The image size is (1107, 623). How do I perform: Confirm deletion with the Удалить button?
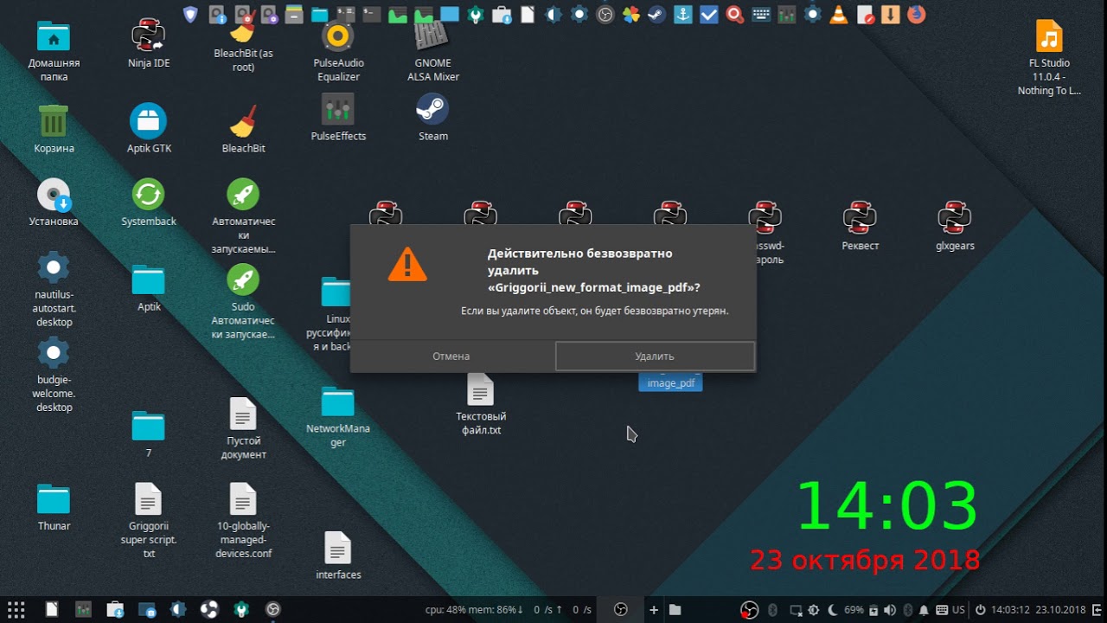point(655,356)
